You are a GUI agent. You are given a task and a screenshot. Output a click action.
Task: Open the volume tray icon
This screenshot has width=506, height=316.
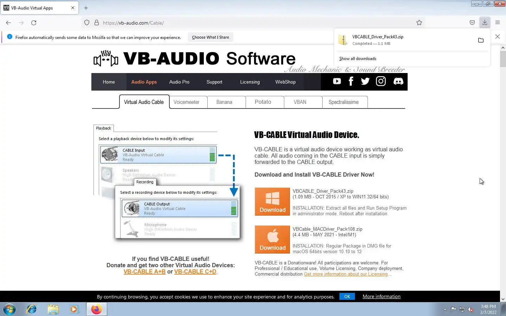[x=471, y=309]
